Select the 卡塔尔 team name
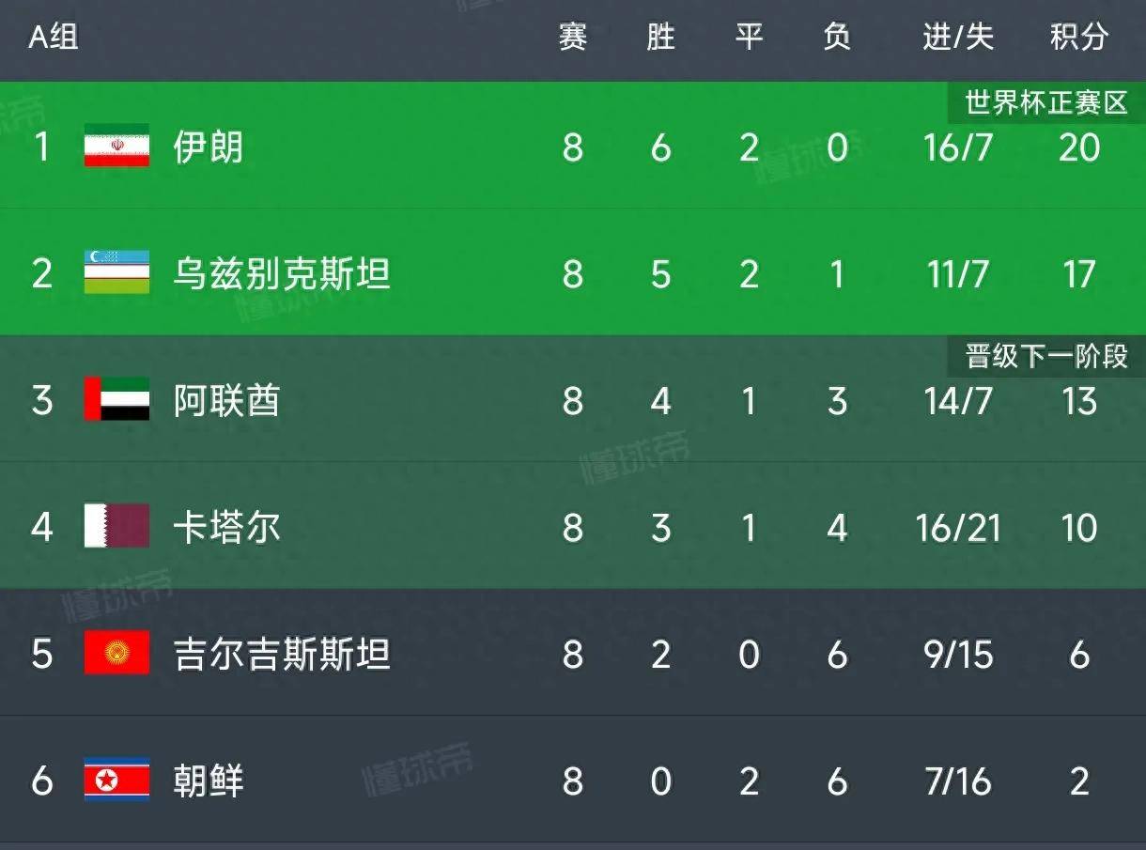 226,528
